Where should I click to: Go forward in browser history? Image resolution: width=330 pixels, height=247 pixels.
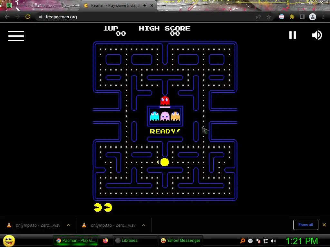pyautogui.click(x=17, y=17)
